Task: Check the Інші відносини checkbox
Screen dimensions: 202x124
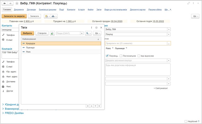Action: click(139, 56)
